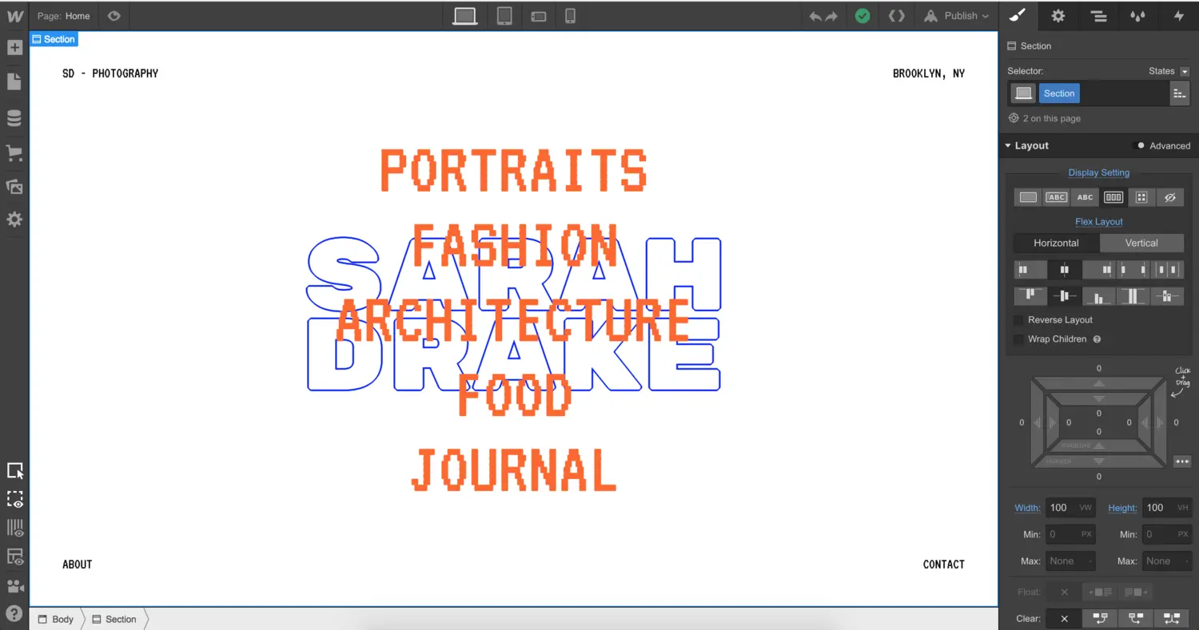This screenshot has width=1199, height=630.
Task: Stretch children alignment icon
Action: coord(1133,296)
